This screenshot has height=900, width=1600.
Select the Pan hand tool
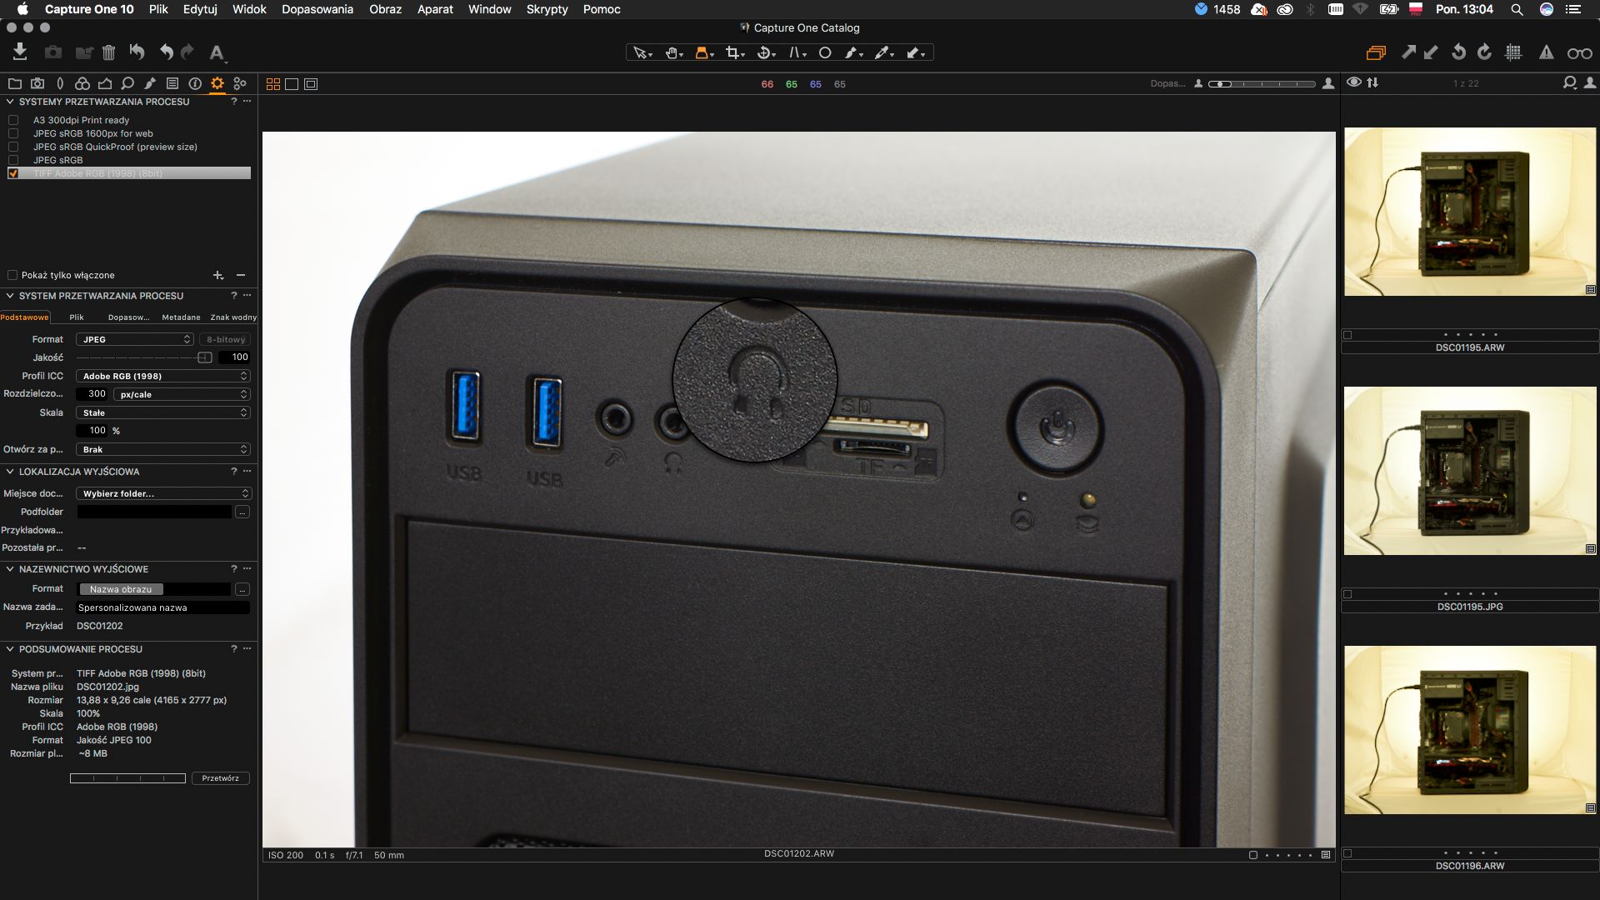coord(672,52)
